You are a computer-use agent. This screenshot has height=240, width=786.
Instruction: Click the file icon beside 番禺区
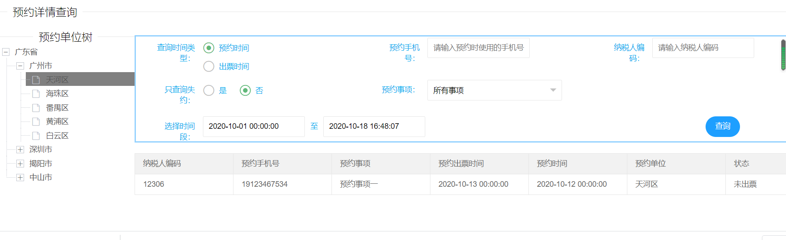point(36,108)
